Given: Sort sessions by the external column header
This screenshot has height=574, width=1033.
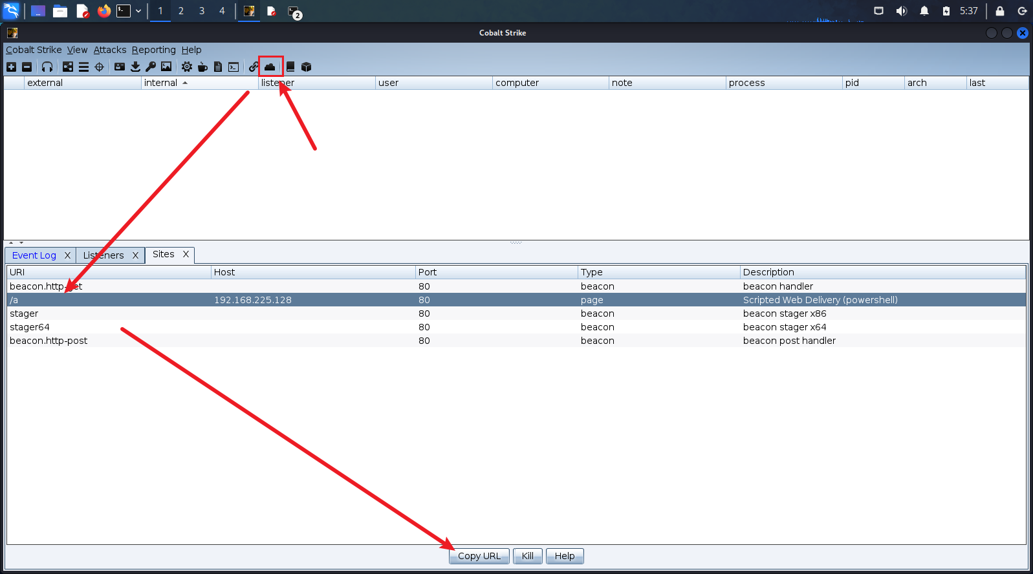Looking at the screenshot, I should click(x=83, y=83).
